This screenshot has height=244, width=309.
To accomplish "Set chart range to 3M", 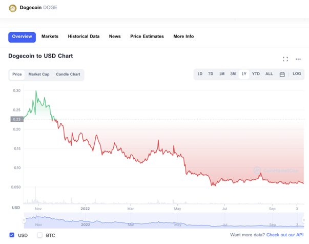I will 233,73.
